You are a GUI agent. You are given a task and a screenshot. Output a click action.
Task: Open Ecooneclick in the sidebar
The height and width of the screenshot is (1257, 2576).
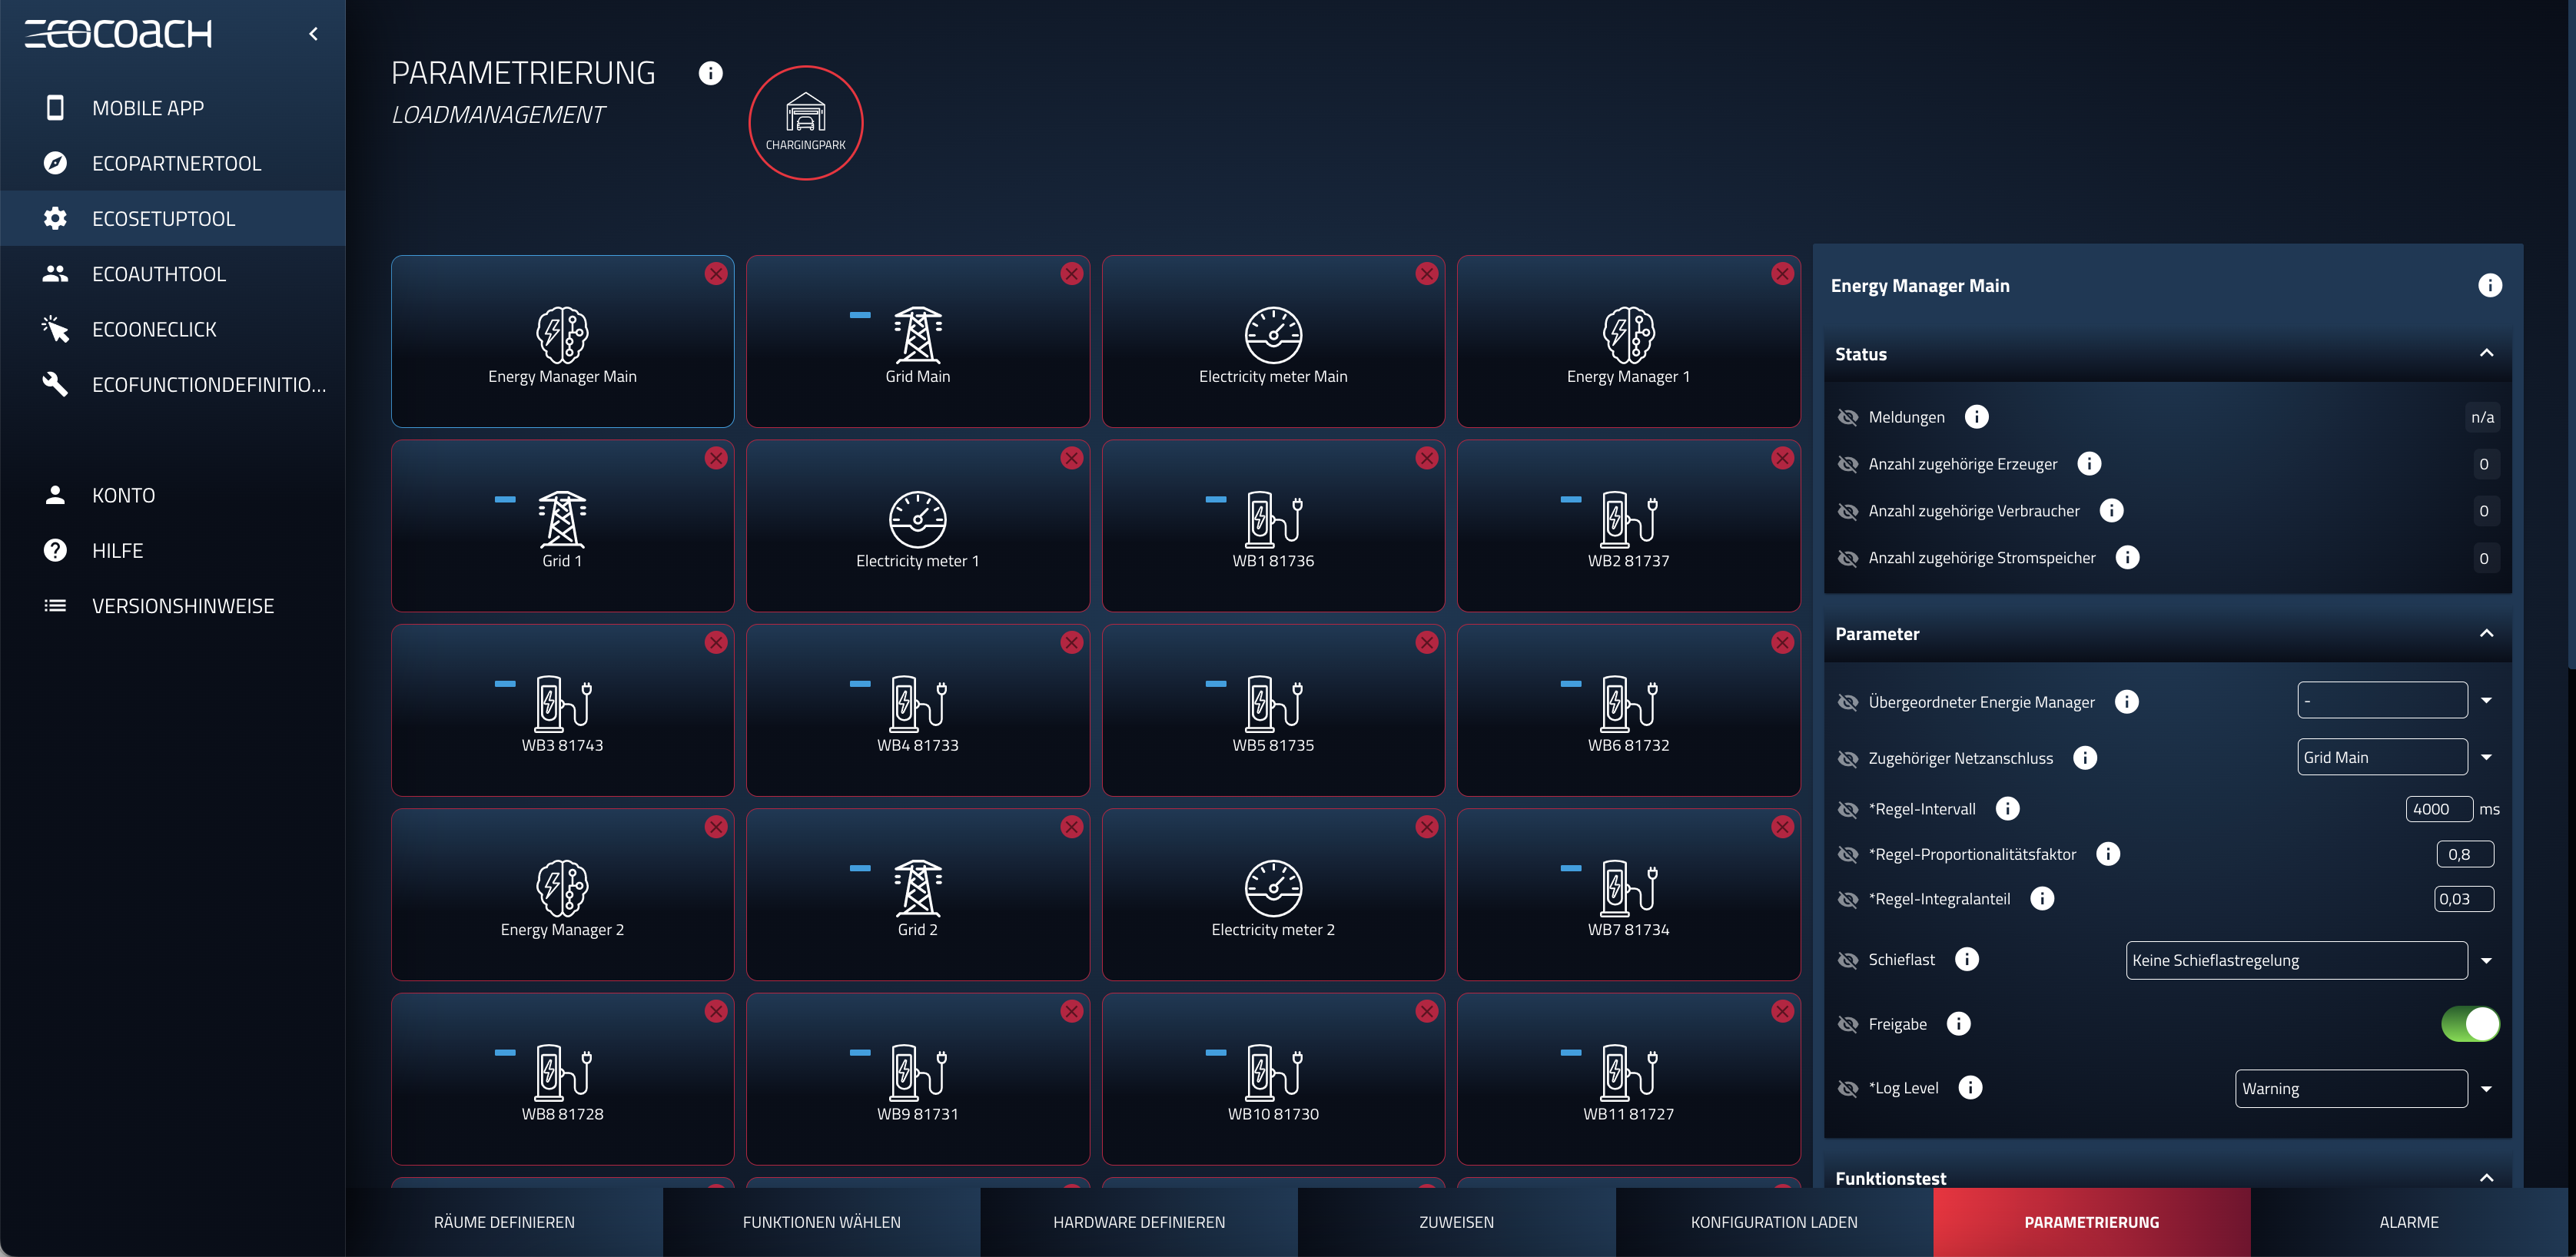click(x=173, y=329)
